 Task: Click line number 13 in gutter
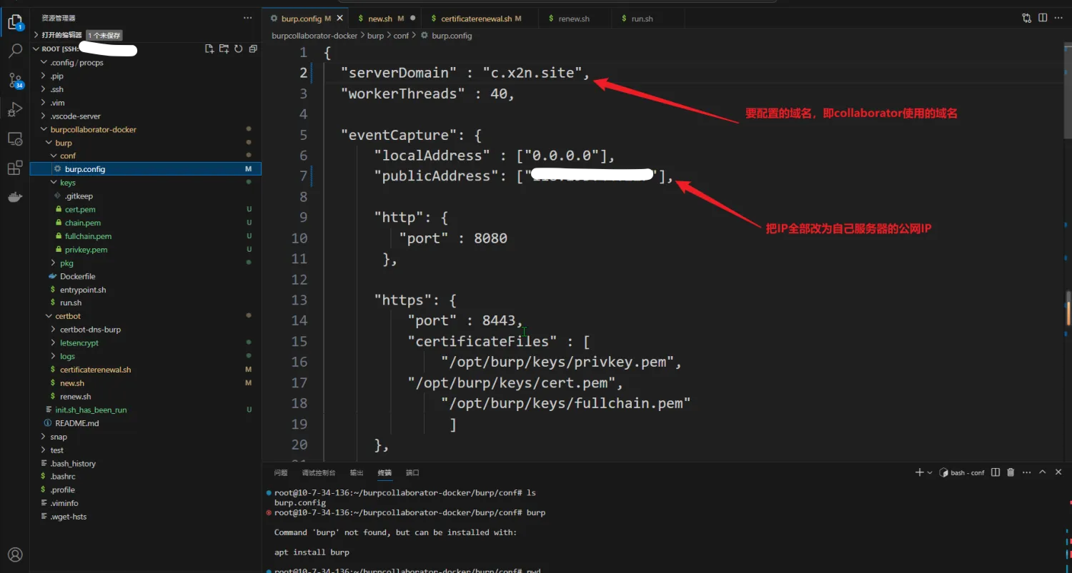click(x=299, y=300)
